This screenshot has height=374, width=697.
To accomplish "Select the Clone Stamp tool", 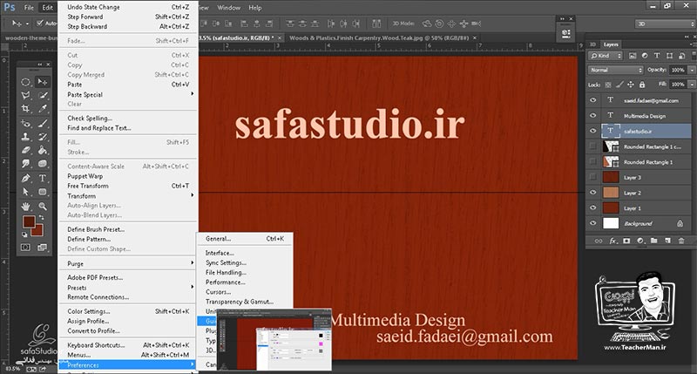I will coord(26,137).
